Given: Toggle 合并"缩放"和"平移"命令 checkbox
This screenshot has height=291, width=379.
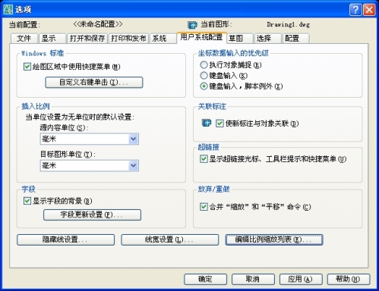Looking at the screenshot, I should click(204, 207).
